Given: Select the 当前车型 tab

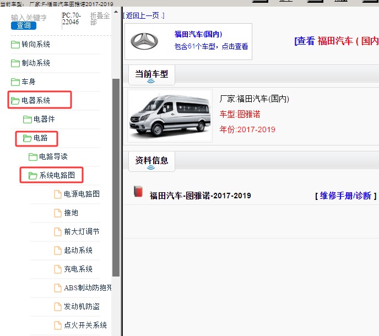Looking at the screenshot, I should point(151,75).
